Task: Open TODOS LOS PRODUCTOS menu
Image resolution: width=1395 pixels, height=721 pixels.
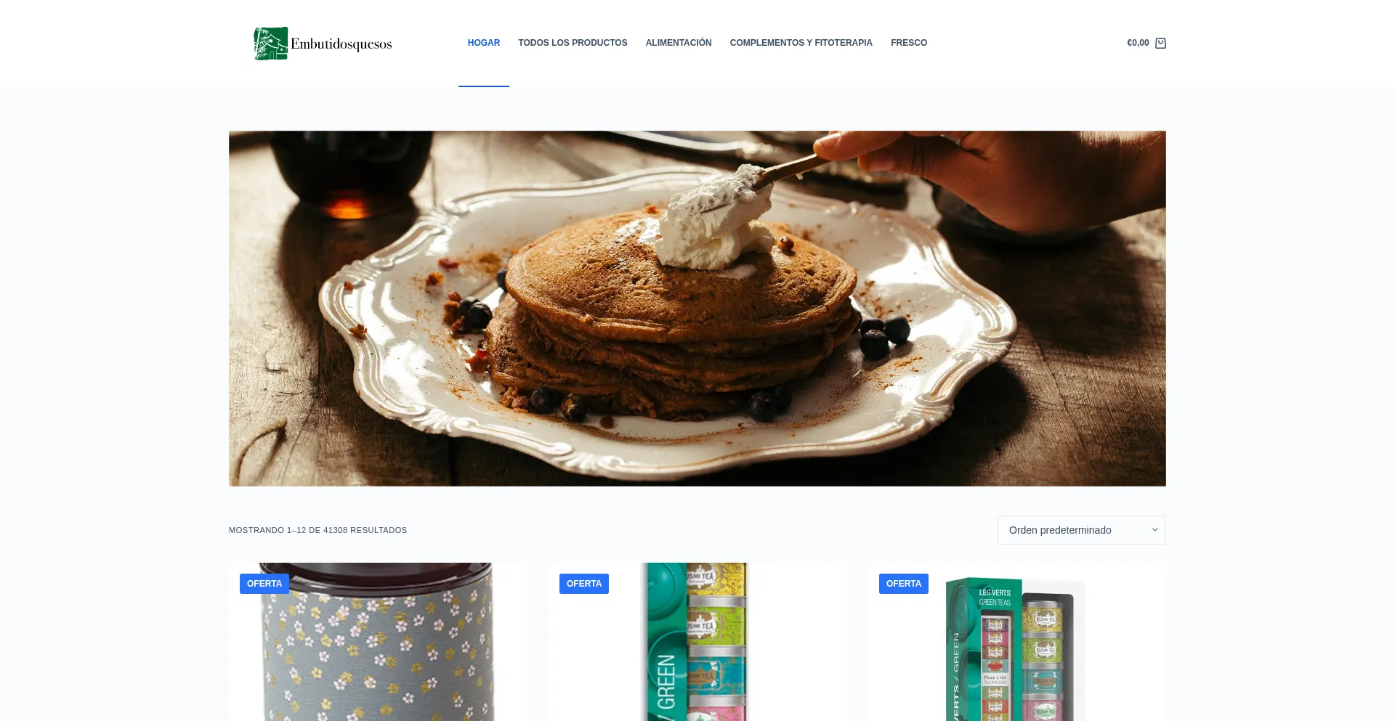Action: click(x=573, y=43)
